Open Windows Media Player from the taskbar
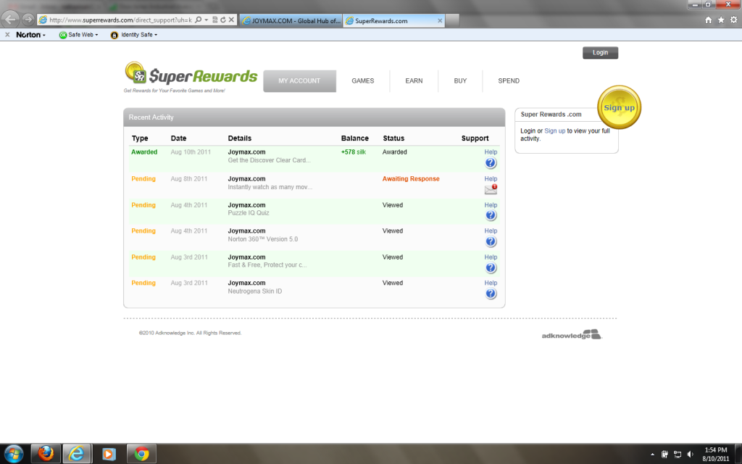 tap(109, 454)
